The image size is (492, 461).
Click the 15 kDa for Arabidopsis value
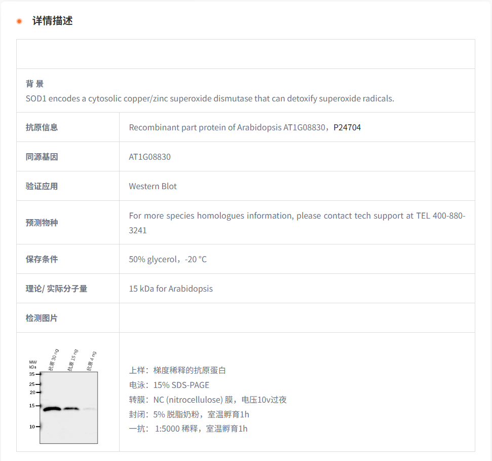170,289
